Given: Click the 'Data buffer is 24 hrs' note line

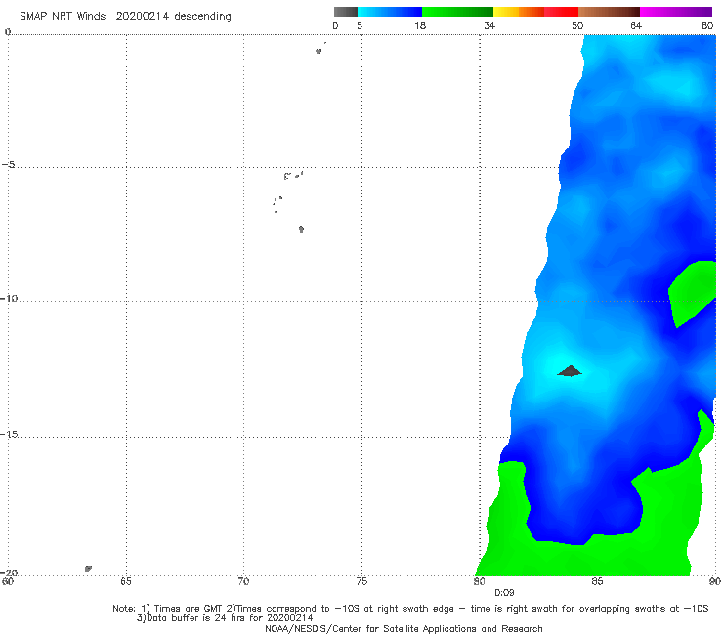Looking at the screenshot, I should tap(225, 618).
